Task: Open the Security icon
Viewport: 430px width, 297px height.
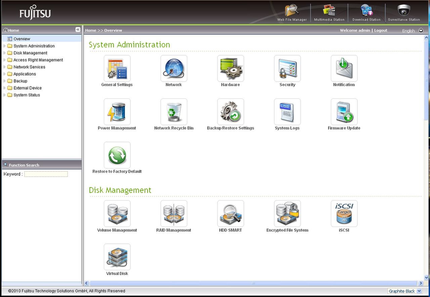Action: pos(287,69)
